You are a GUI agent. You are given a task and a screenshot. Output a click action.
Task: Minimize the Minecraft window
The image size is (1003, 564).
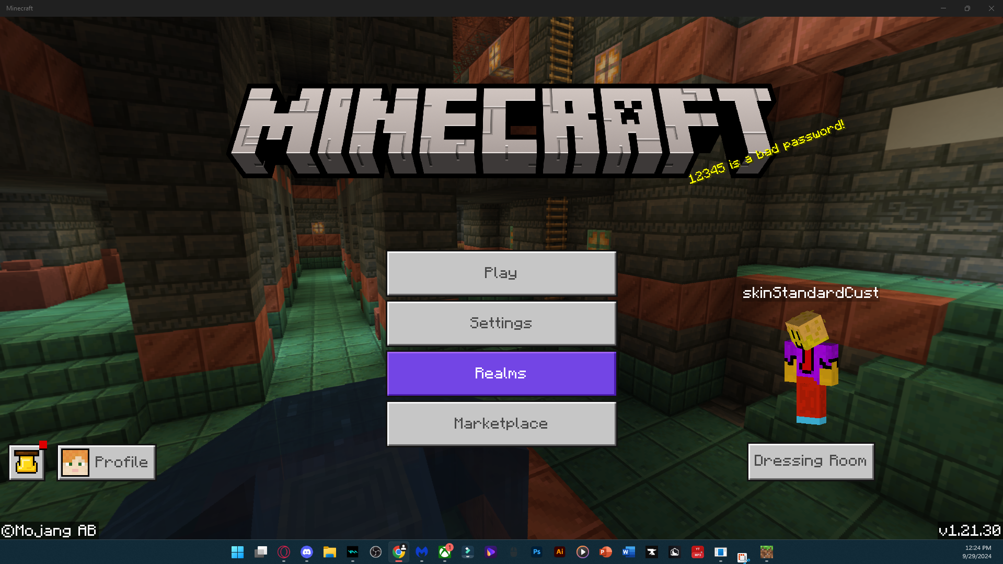pyautogui.click(x=943, y=8)
